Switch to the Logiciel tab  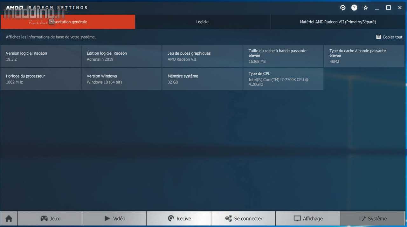203,22
